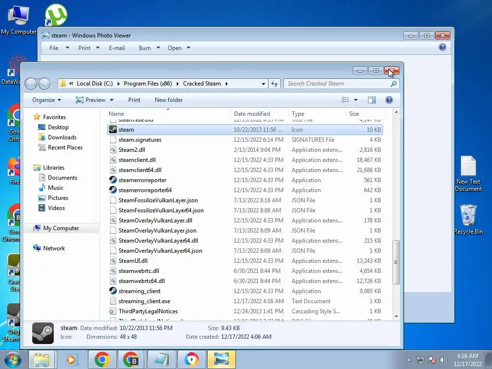
Task: Open Recycle Bin on desktop
Action: (468, 219)
